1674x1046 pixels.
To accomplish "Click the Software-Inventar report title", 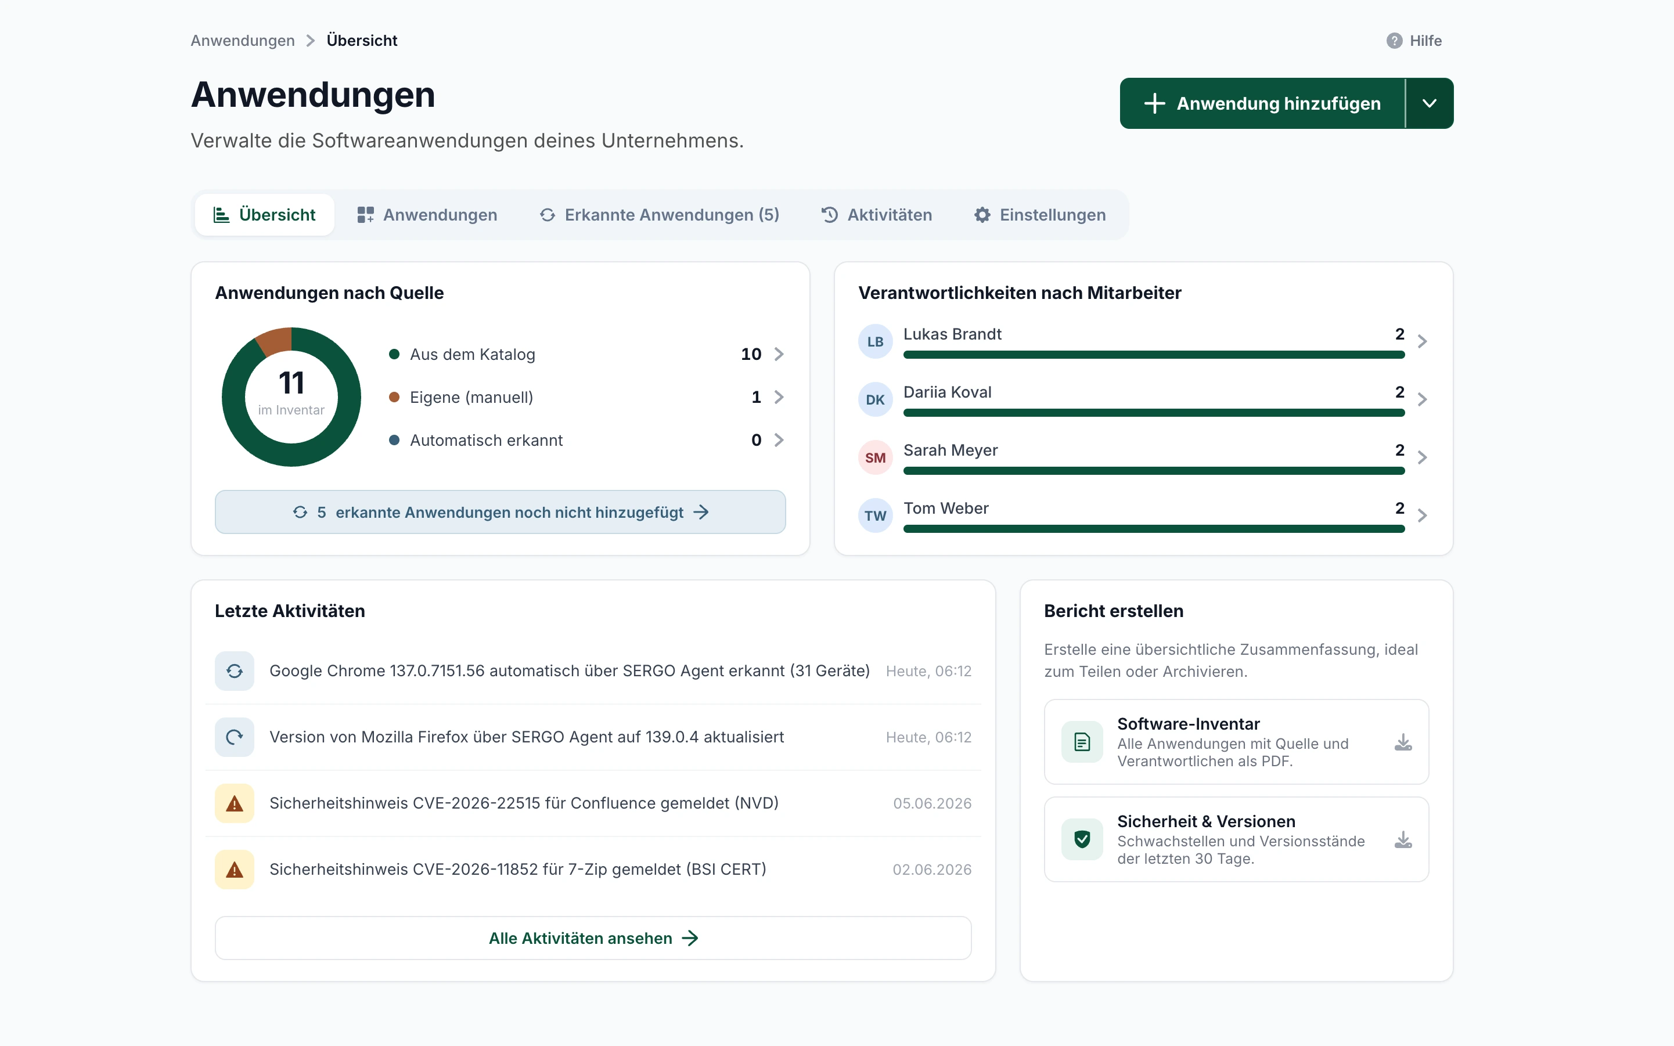I will [x=1188, y=724].
